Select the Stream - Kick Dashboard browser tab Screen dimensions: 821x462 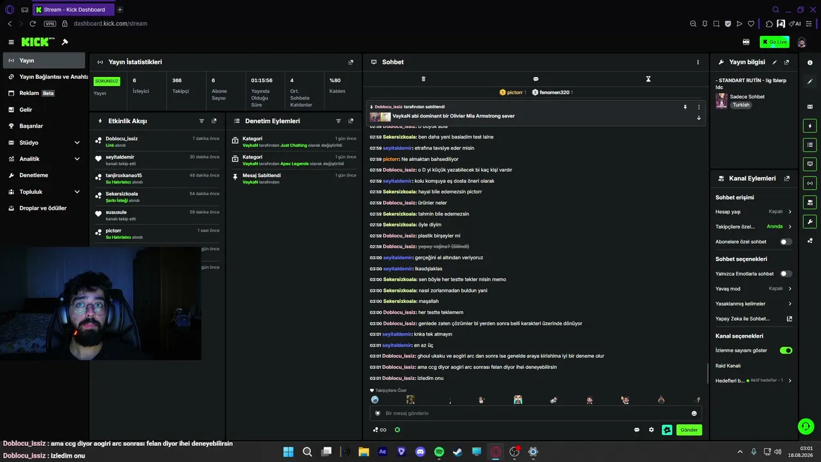click(x=74, y=10)
